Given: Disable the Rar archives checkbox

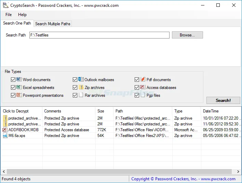Looking at the screenshot, I should [x=75, y=95].
